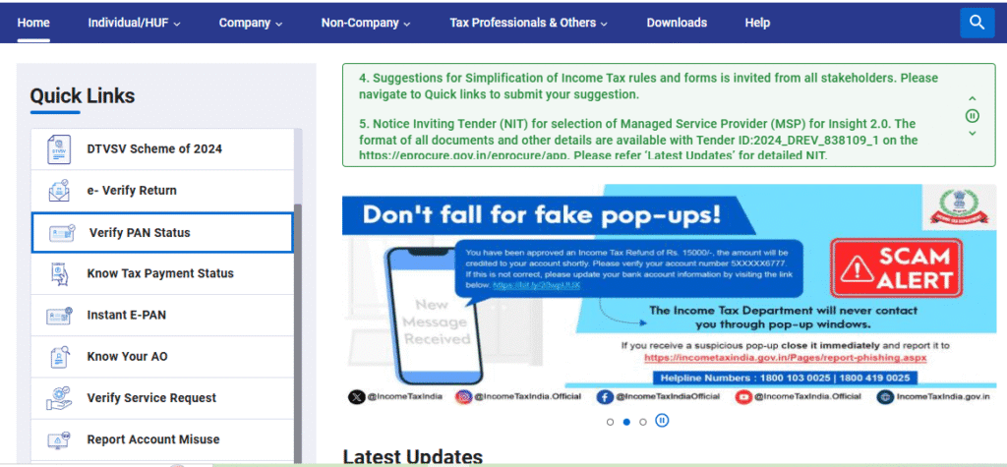Click the YouTube icon in banner
This screenshot has height=467, width=1007.
click(x=743, y=397)
